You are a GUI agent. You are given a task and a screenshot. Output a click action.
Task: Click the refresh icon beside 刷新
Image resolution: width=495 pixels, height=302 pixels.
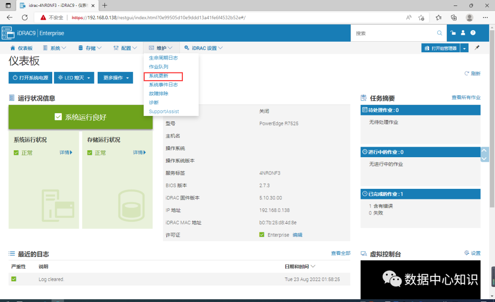pos(467,73)
